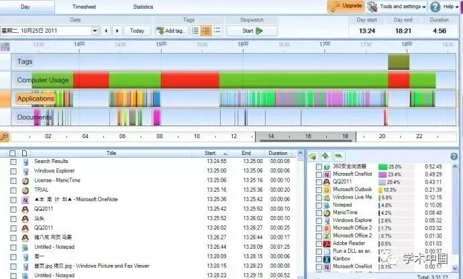Click the ManicTime icon on License row
The width and height of the screenshot is (463, 279).
(25, 180)
